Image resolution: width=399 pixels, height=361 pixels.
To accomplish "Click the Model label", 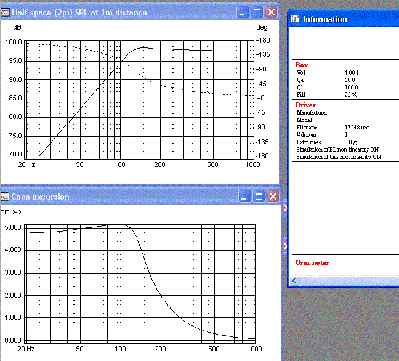I will click(x=304, y=120).
